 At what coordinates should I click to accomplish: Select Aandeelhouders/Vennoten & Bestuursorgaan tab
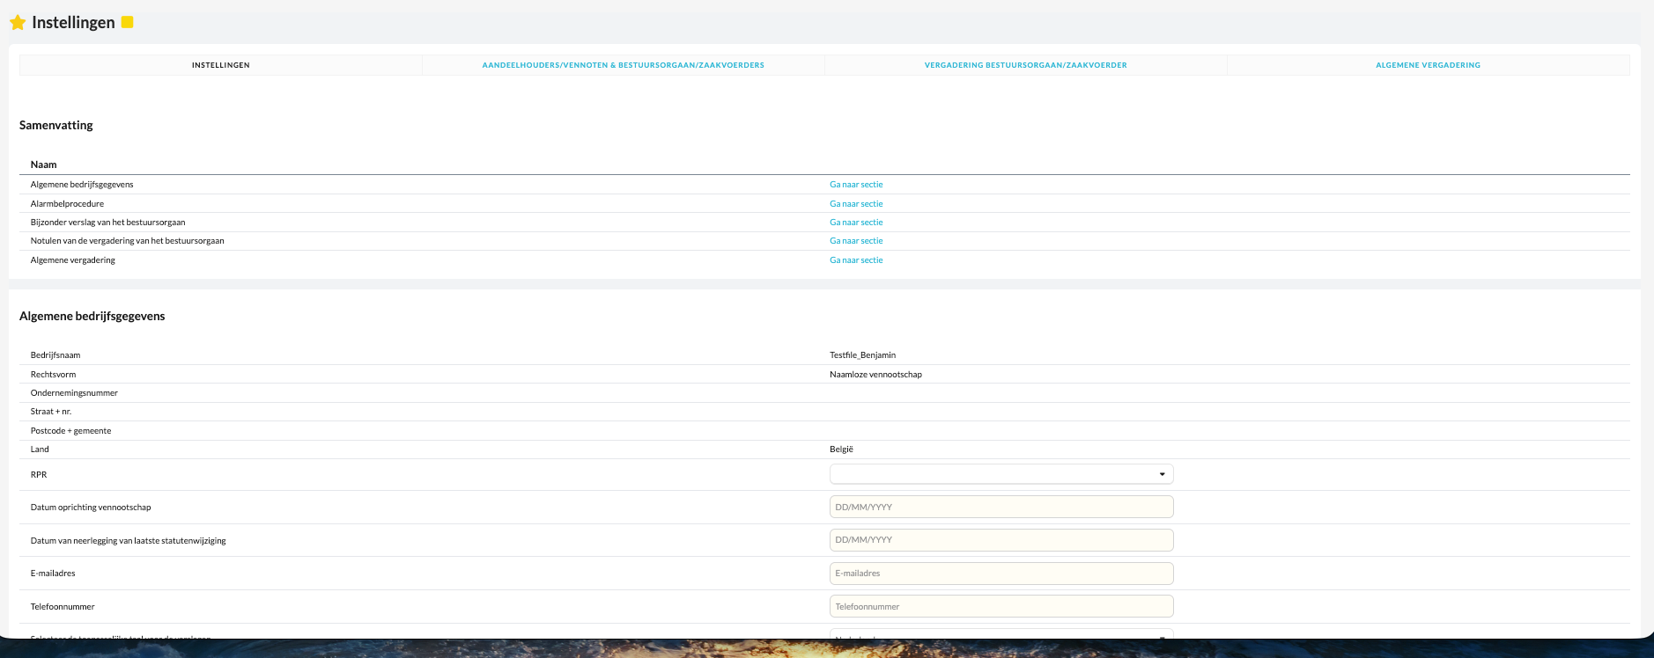coord(623,65)
